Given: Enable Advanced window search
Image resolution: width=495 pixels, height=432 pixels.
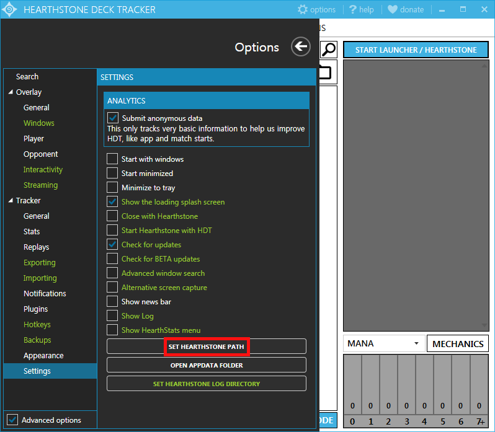Looking at the screenshot, I should coord(112,273).
